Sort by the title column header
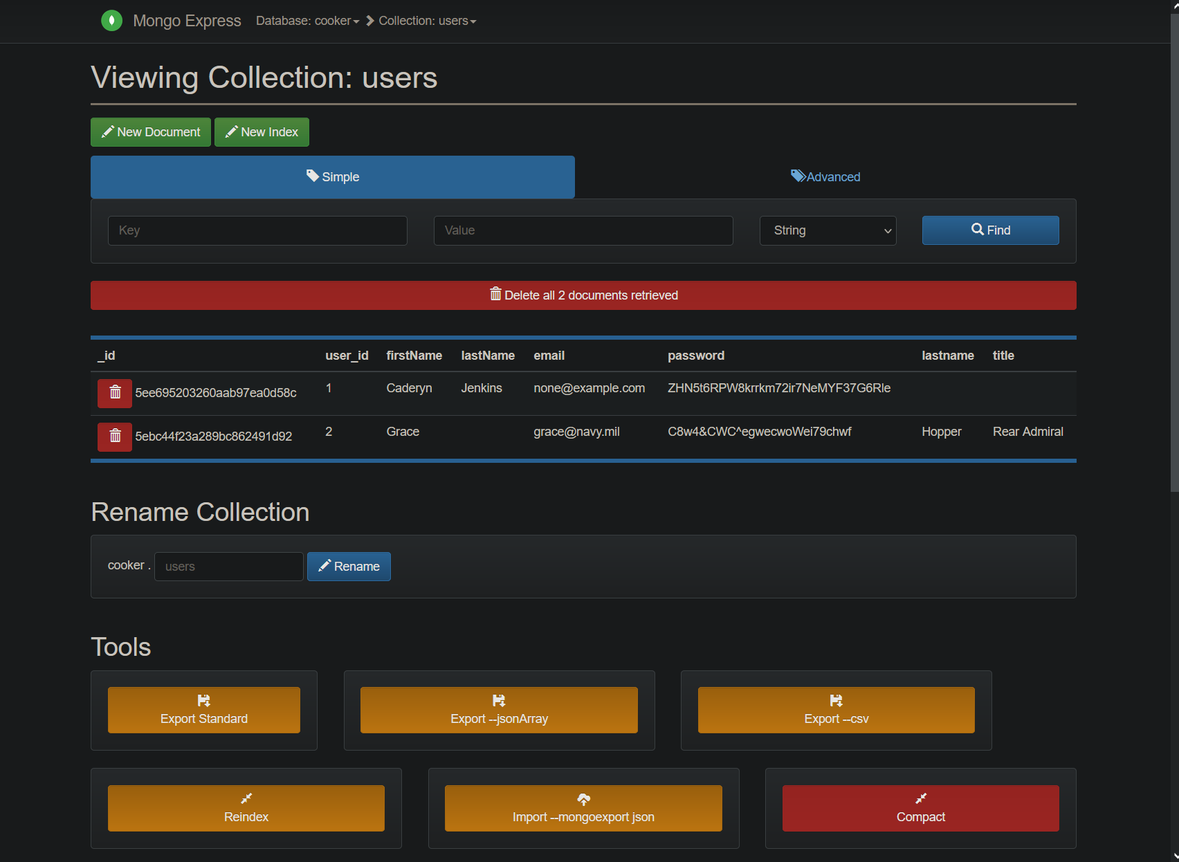The height and width of the screenshot is (862, 1179). click(1003, 356)
